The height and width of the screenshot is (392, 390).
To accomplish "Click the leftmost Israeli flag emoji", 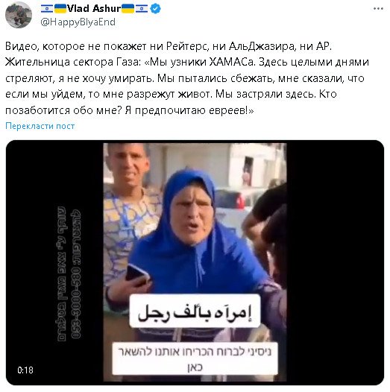I will 47,9.
